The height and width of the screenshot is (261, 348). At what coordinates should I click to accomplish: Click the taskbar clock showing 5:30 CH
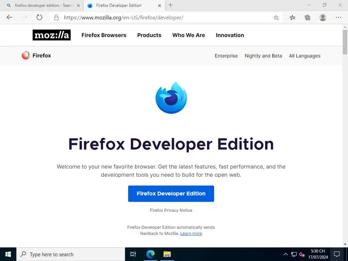tap(318, 254)
